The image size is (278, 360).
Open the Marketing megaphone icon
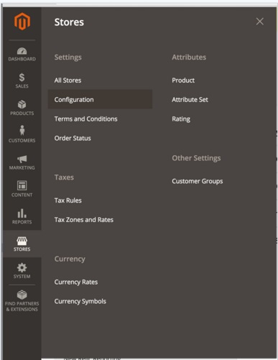(x=22, y=159)
